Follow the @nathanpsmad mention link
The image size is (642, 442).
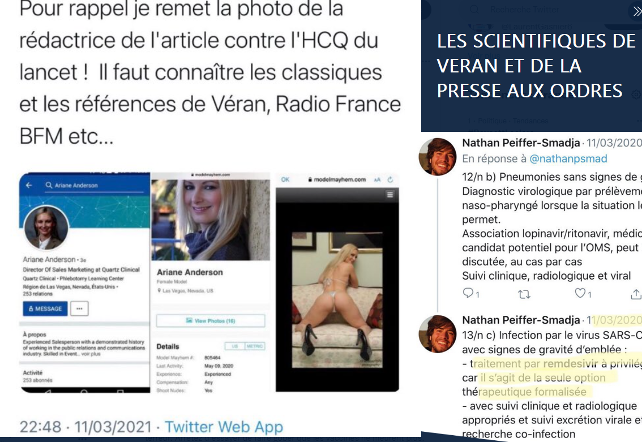568,159
